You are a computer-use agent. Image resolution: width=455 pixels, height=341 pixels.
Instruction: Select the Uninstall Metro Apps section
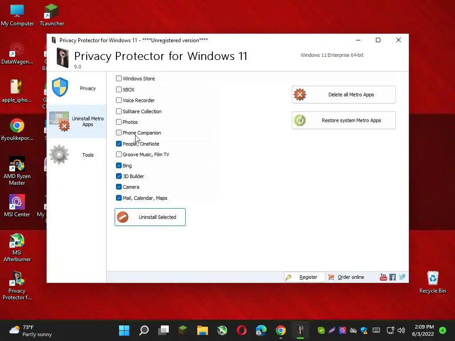(76, 121)
